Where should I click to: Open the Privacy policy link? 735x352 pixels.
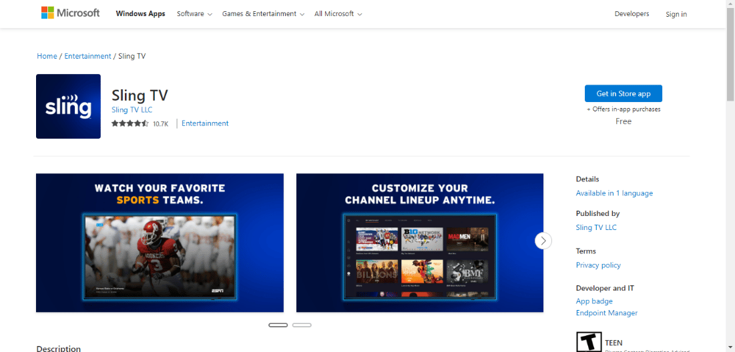pyautogui.click(x=598, y=265)
